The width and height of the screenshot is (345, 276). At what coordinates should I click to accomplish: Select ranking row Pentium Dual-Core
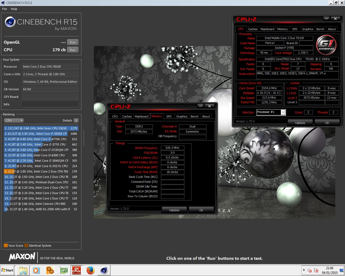coord(41,182)
